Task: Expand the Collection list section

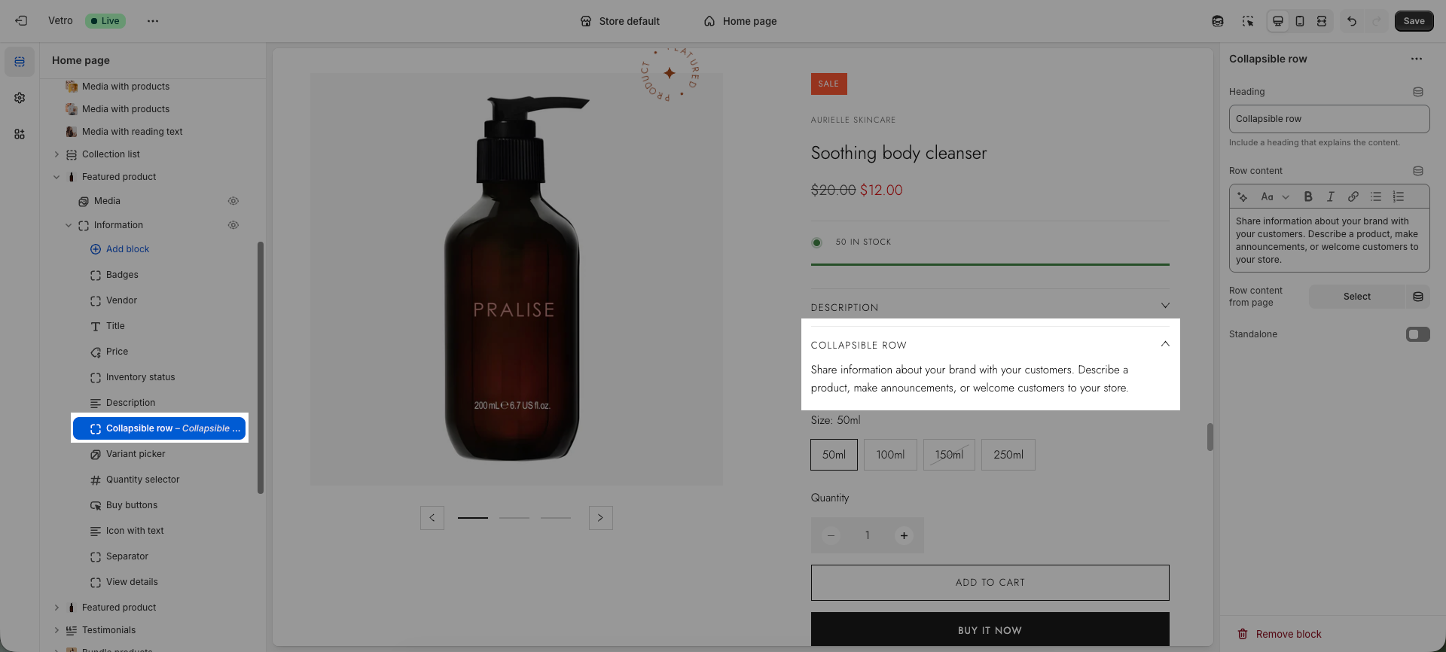Action: pos(56,154)
